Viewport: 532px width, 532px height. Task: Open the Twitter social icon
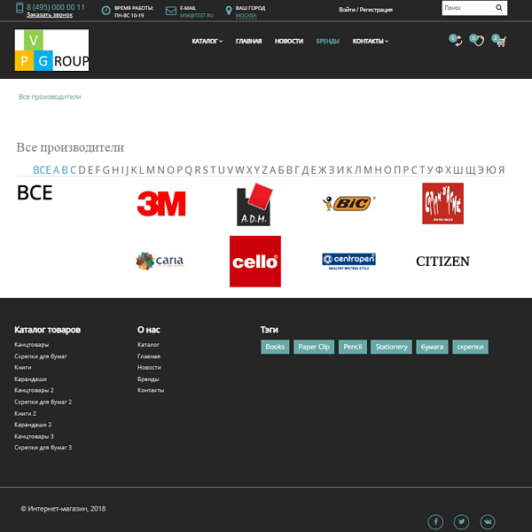coord(461,521)
